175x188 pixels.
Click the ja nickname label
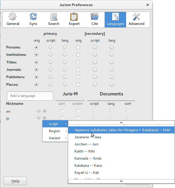(x=8, y=118)
